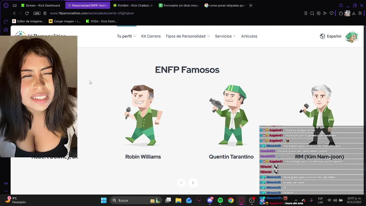Open OBS Studio taskbar icon
The height and width of the screenshot is (206, 366).
(x=252, y=200)
